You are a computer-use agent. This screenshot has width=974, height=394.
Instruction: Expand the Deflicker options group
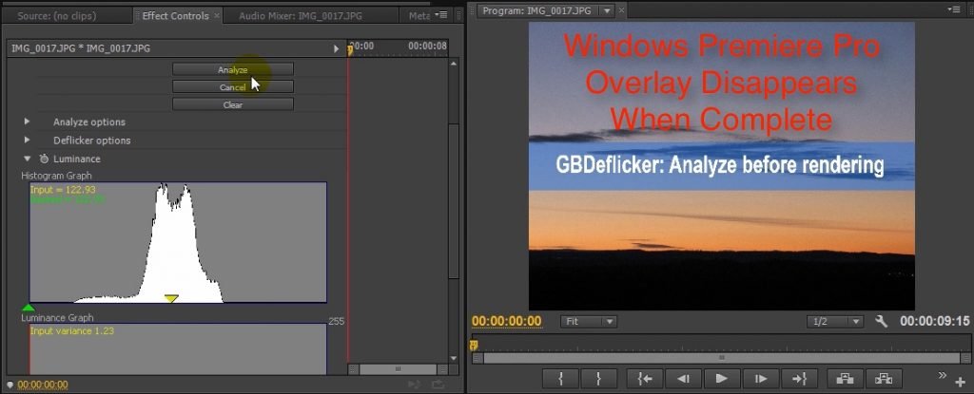click(27, 141)
